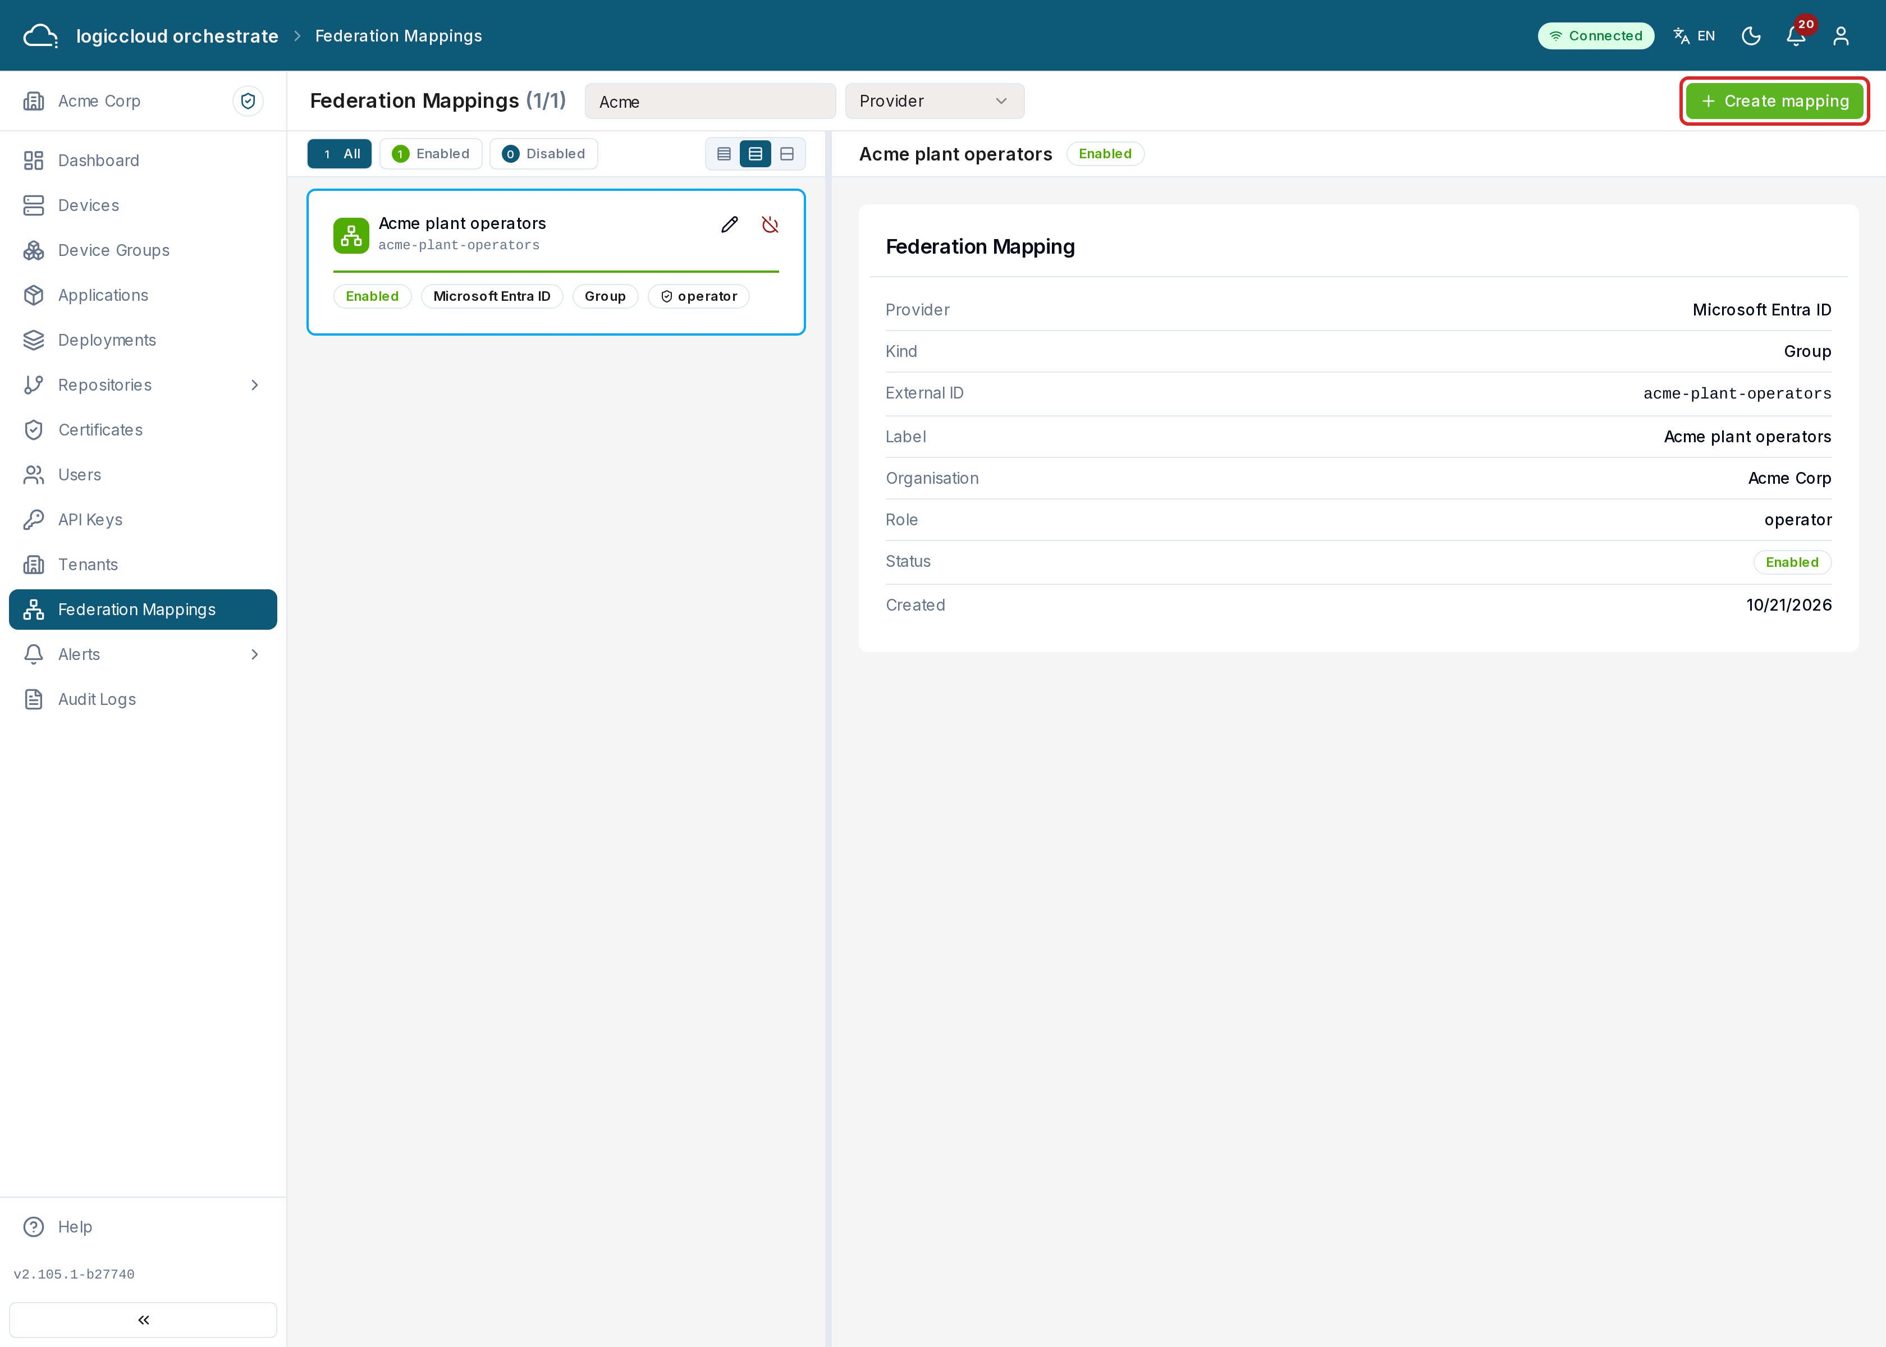1886x1347 pixels.
Task: Filter mappings by the Enabled tab
Action: 431,153
